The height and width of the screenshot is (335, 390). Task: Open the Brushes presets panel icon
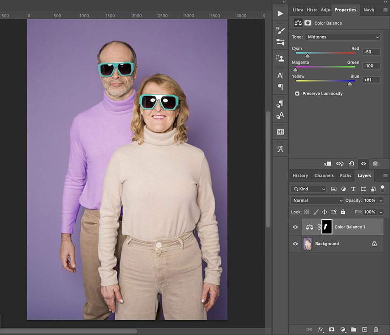point(280,42)
